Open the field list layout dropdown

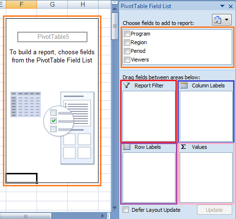pos(222,20)
